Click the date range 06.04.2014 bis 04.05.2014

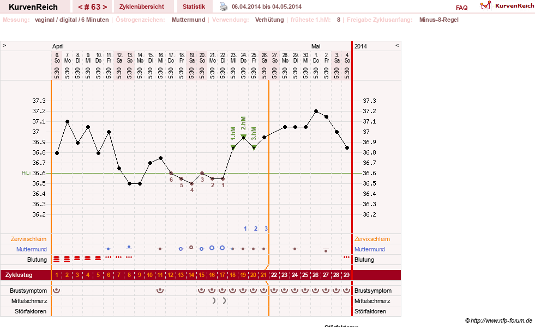point(267,7)
